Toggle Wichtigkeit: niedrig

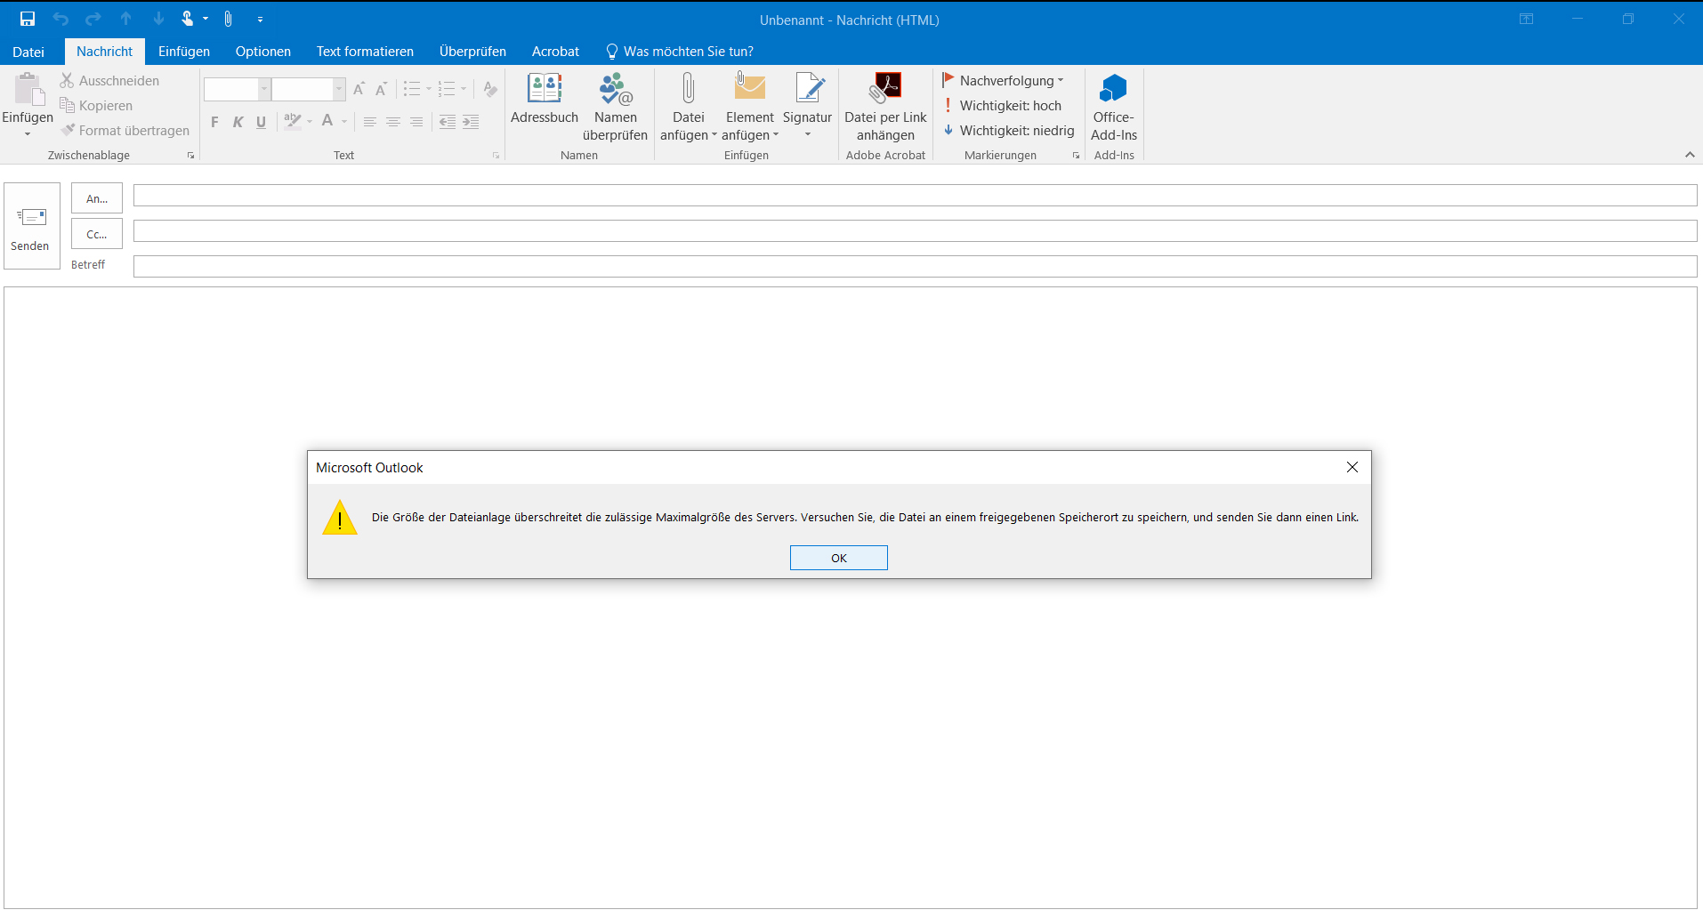point(1008,131)
